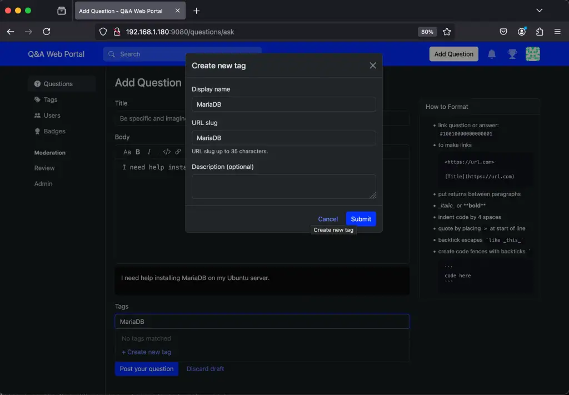Expand the list of all browser tabs
The width and height of the screenshot is (569, 395).
[x=538, y=10]
